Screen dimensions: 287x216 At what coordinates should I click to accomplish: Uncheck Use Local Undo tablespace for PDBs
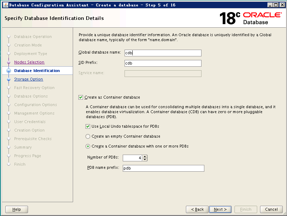pyautogui.click(x=88, y=126)
